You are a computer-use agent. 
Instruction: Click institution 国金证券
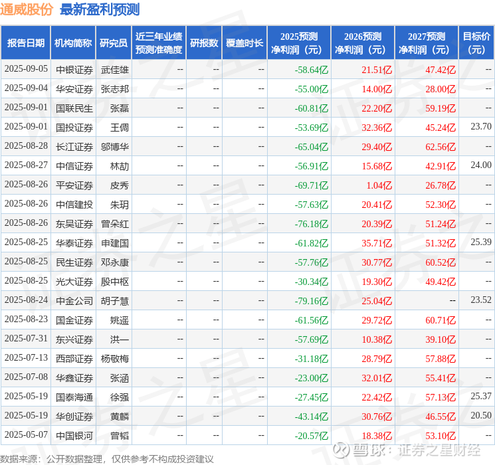click(x=74, y=320)
